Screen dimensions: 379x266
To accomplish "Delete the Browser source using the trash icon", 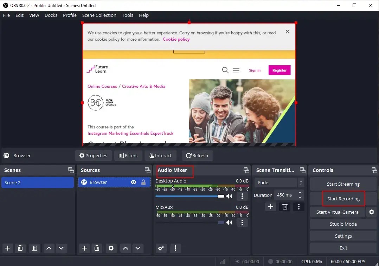I will (x=97, y=248).
